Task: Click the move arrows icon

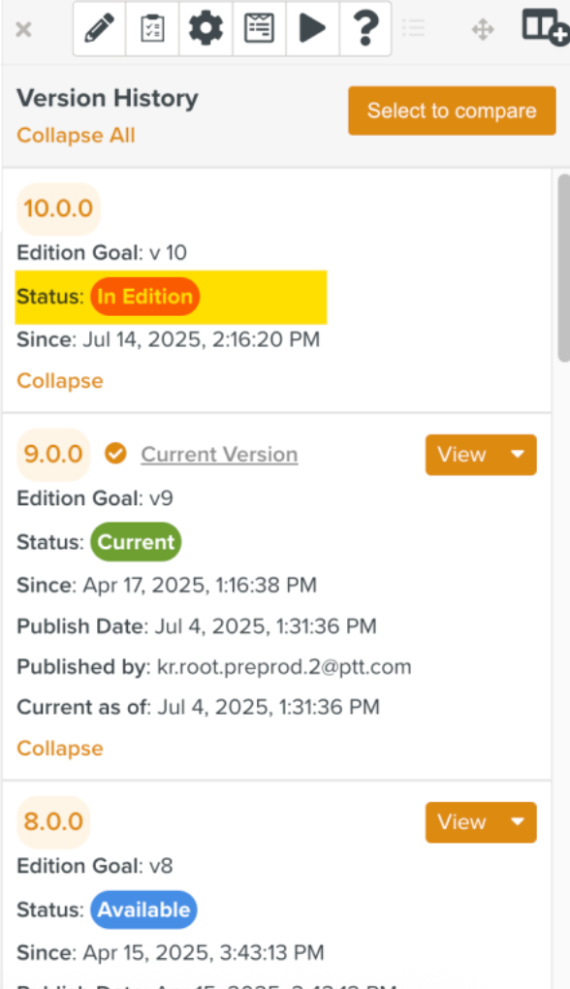Action: [x=483, y=29]
